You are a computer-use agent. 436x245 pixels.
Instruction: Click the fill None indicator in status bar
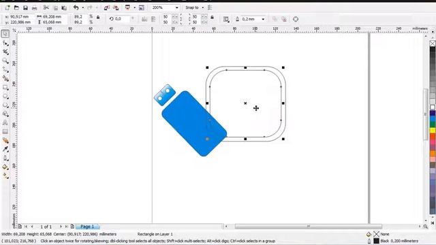tap(376, 234)
